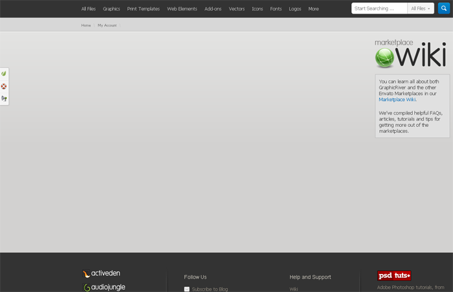Screen dimensions: 453x292
Task: Follow the Marketplace Wiki link
Action: click(x=397, y=100)
